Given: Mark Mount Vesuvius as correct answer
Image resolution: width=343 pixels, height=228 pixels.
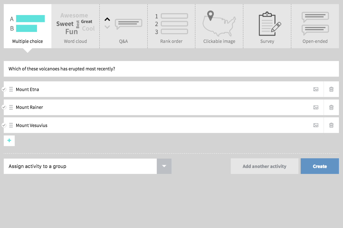Looking at the screenshot, I should click(4, 125).
